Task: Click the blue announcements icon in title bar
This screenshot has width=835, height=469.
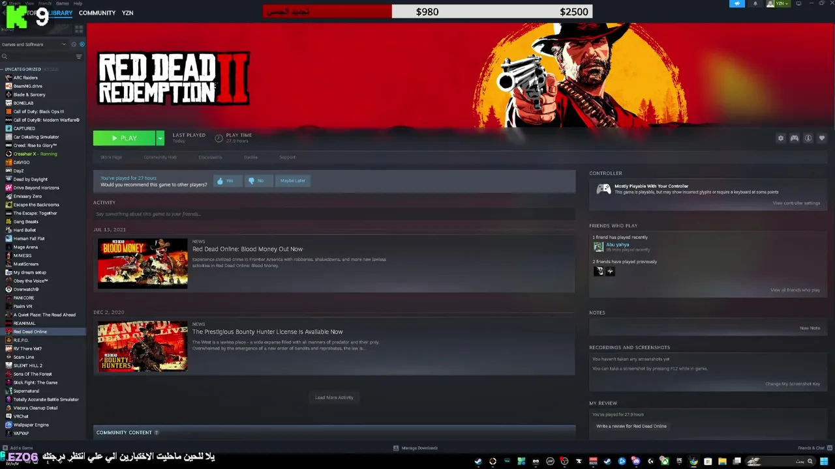Action: point(737,3)
